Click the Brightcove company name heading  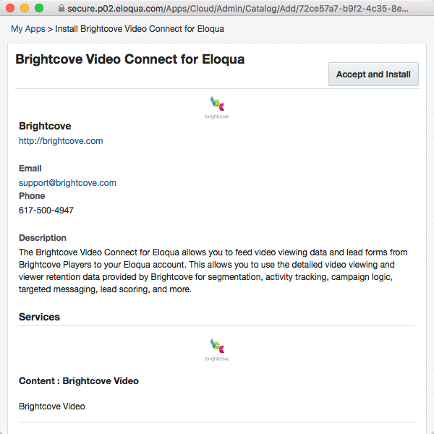[x=45, y=126]
